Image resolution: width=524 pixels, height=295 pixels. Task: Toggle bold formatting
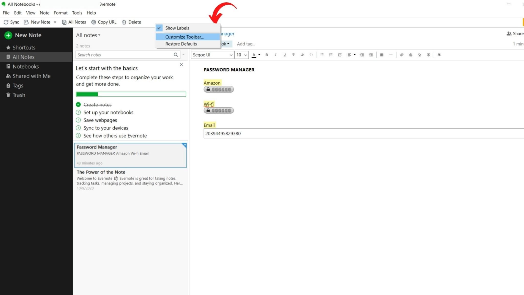point(267,55)
